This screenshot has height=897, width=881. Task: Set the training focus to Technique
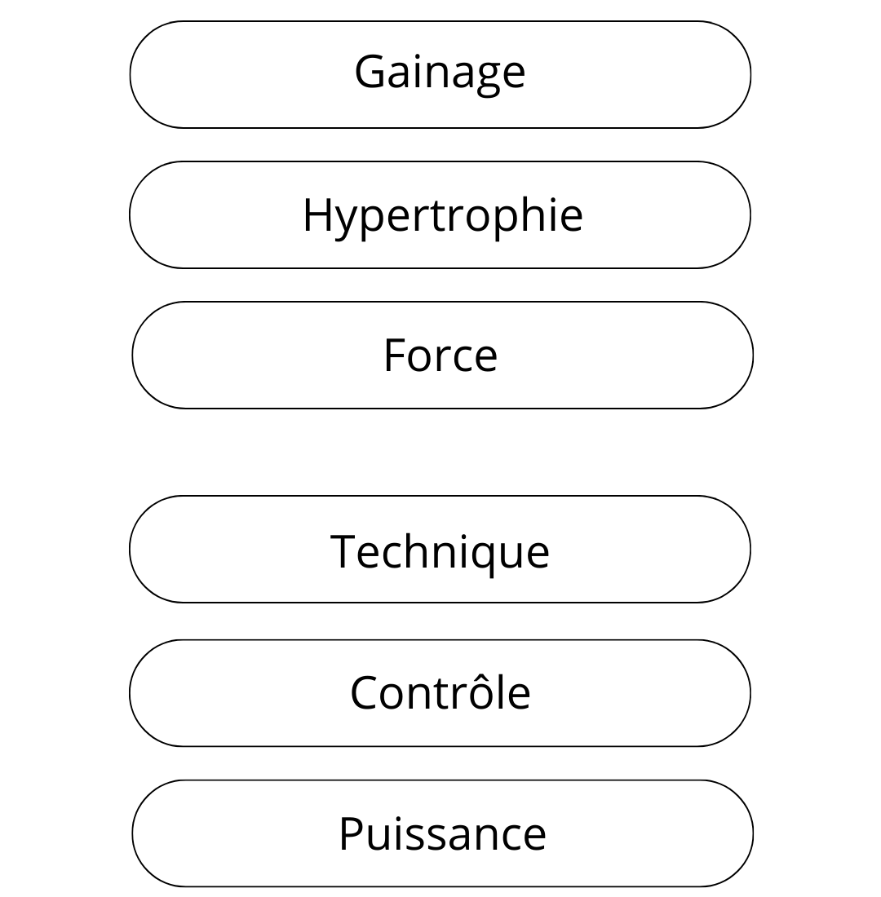coord(440,549)
